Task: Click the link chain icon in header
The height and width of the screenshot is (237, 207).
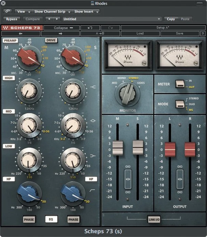Action: point(8,11)
